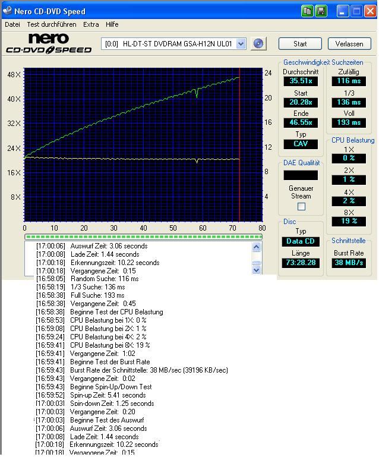379x457 pixels.
Task: Open the Extra menu
Action: click(91, 24)
